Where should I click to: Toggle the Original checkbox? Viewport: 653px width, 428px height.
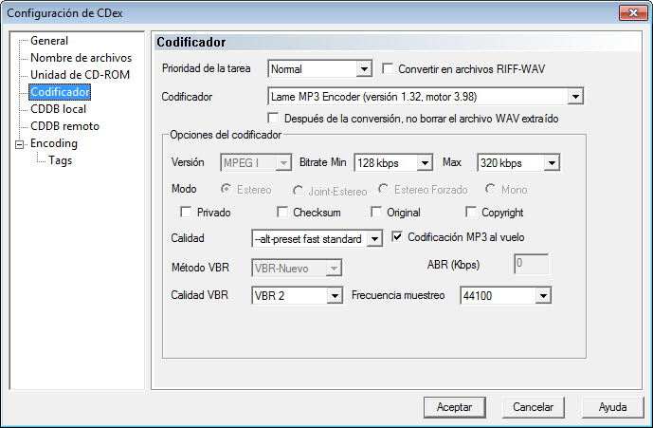click(376, 212)
